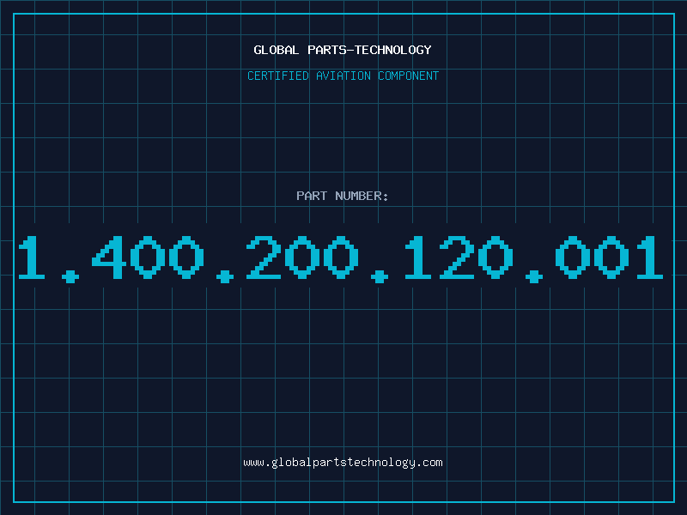
Task: Select the leading digit 1 of the part number
Action: pyautogui.click(x=31, y=257)
